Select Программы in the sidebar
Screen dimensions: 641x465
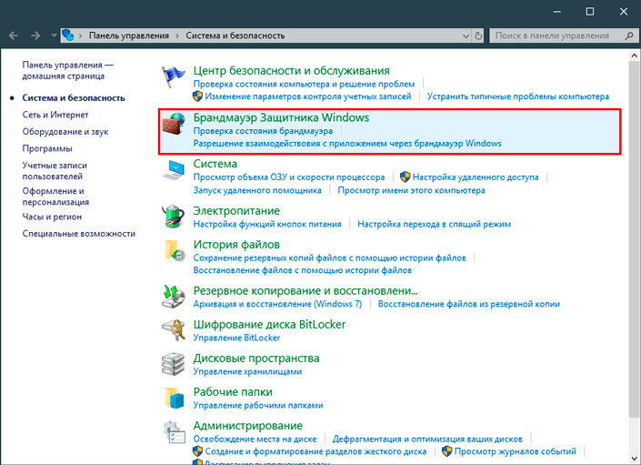[x=47, y=148]
